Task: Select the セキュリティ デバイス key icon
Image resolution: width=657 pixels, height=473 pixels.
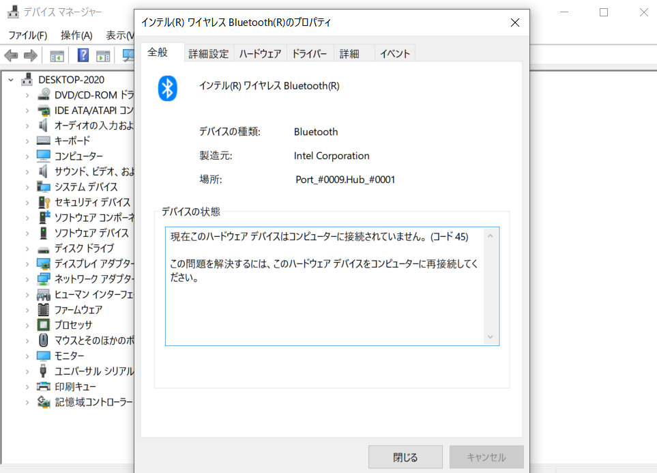Action: [x=44, y=202]
